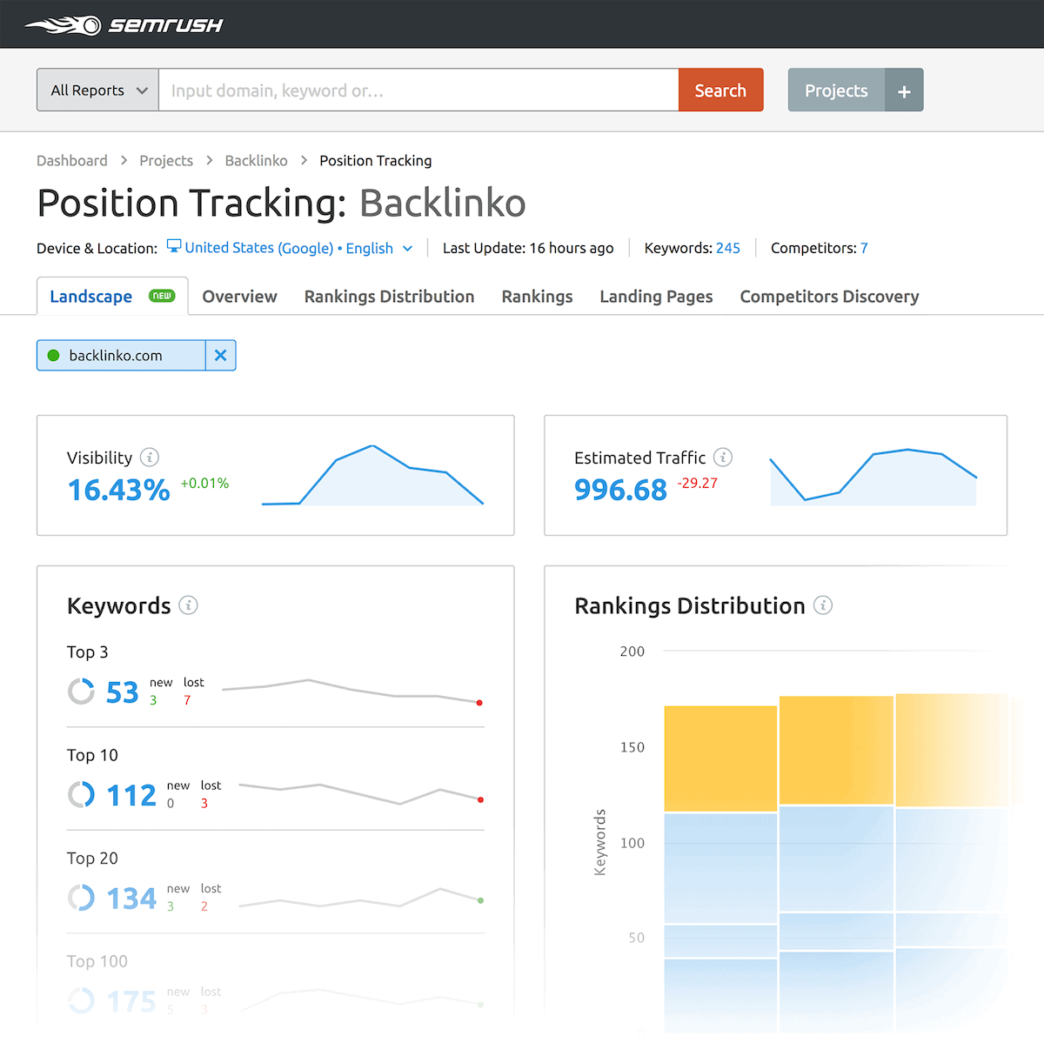Show Keywords section info icon
Image resolution: width=1044 pixels, height=1056 pixels.
(188, 605)
